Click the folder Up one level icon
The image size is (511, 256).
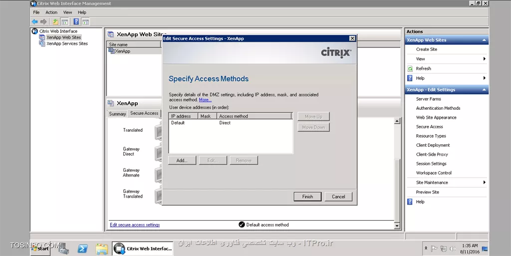click(55, 22)
